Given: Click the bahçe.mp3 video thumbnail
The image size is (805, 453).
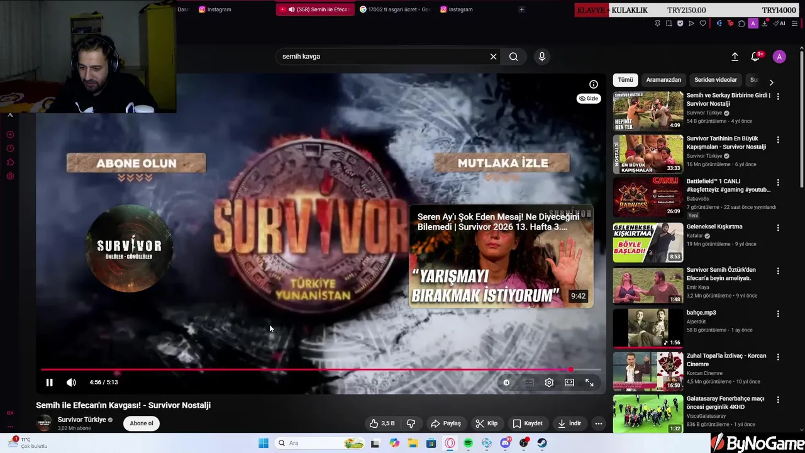Looking at the screenshot, I should point(648,328).
